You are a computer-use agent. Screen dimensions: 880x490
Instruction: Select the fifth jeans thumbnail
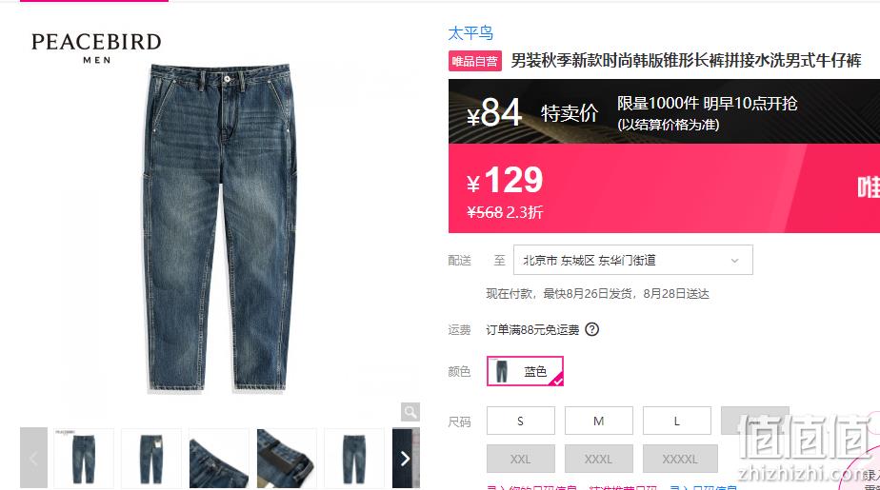point(354,458)
